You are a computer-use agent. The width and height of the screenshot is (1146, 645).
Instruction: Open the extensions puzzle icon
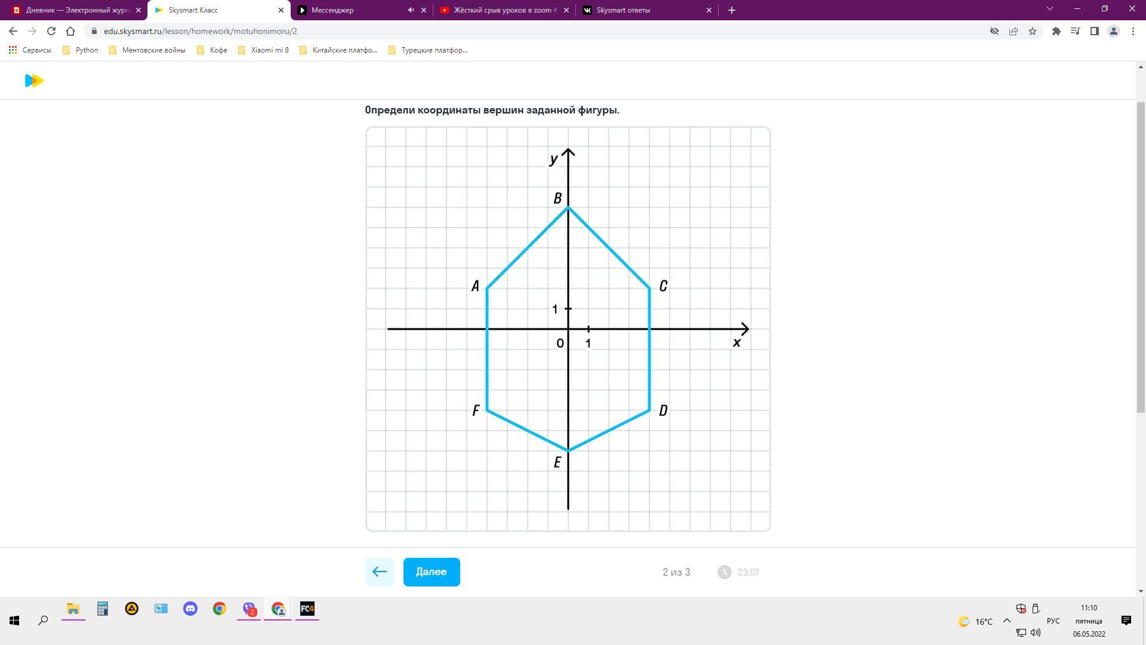click(1056, 31)
